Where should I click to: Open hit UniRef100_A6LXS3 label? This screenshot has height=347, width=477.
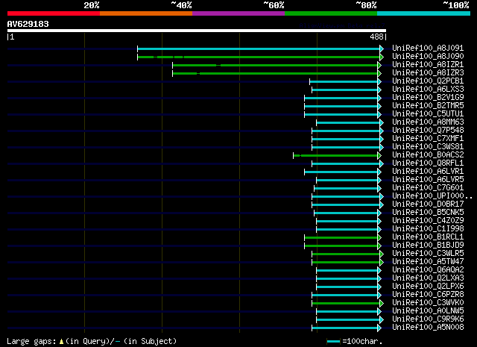(428, 89)
